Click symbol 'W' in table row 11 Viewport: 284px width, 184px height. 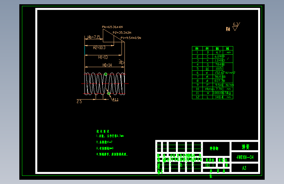pyautogui.click(x=208, y=93)
